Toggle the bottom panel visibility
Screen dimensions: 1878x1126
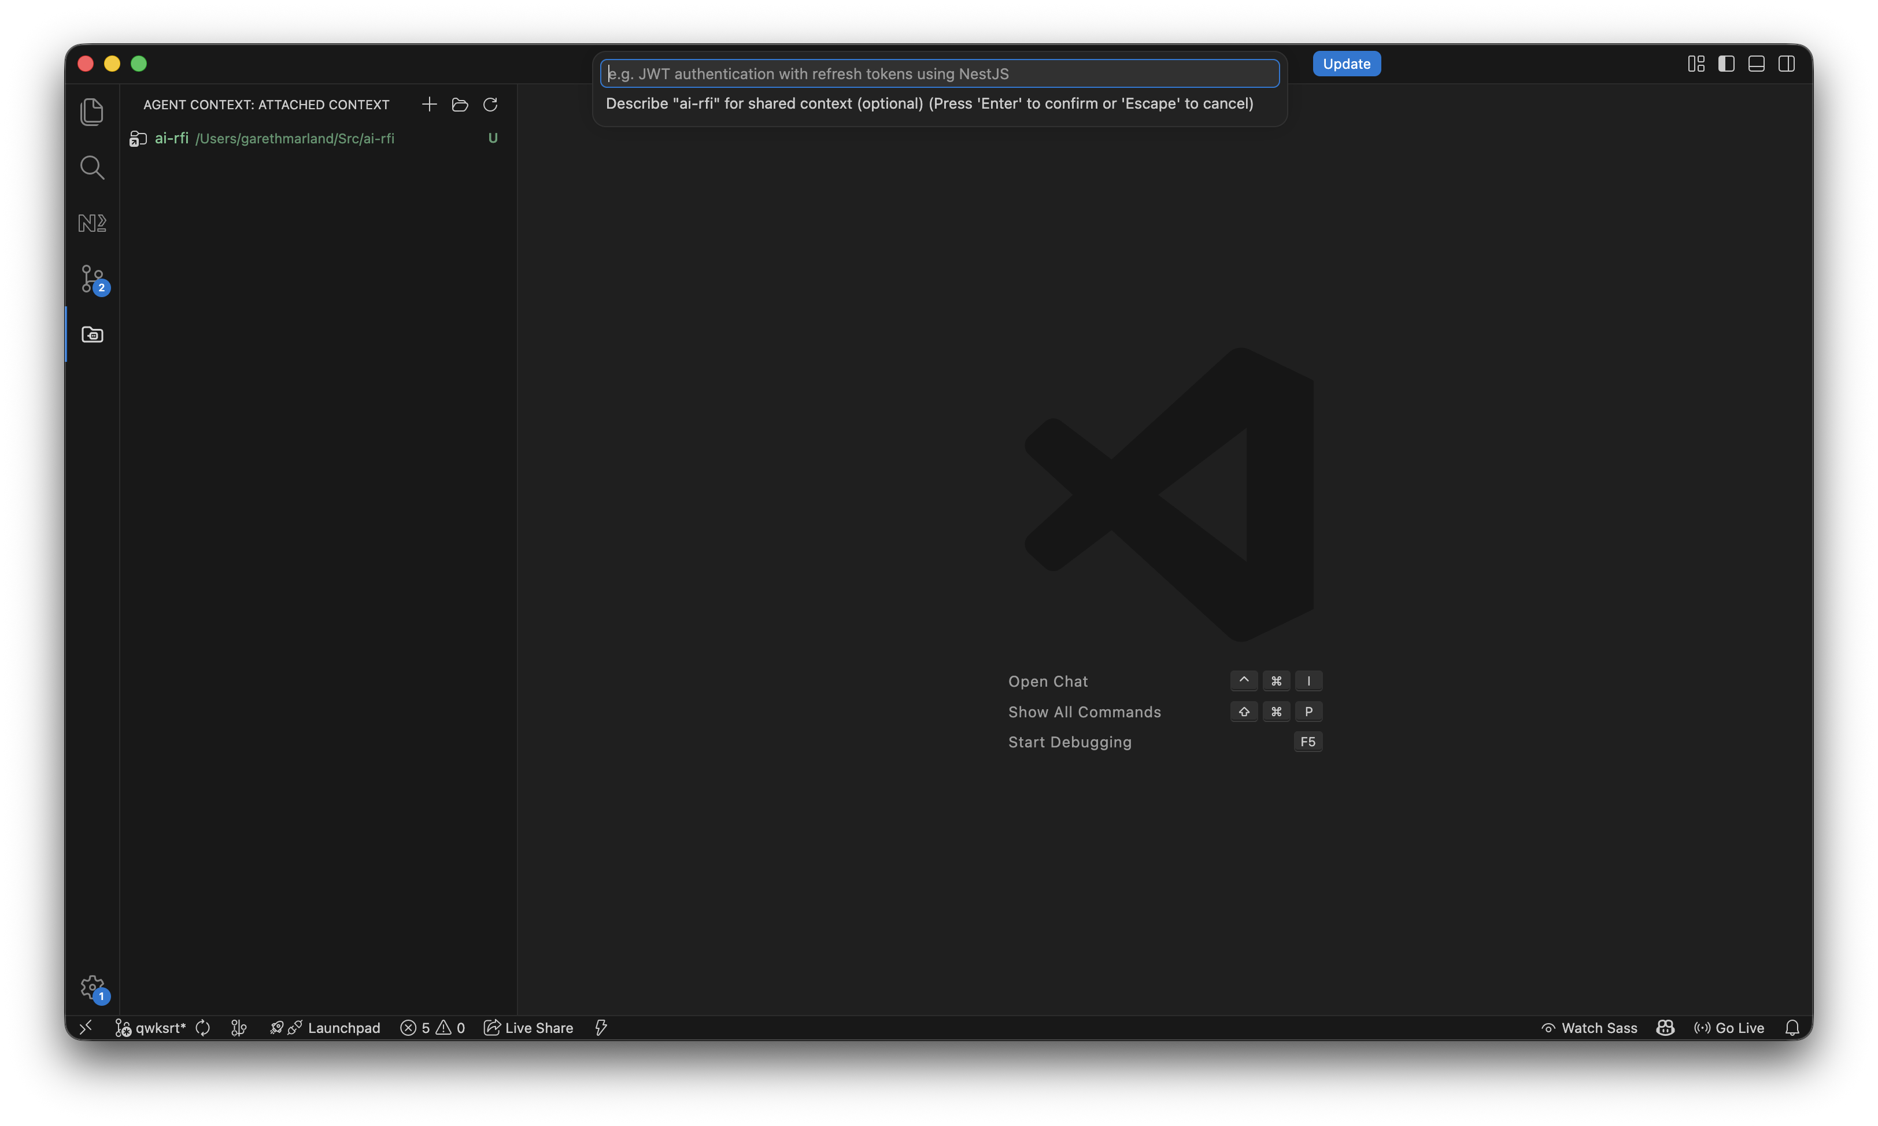[x=1756, y=64]
